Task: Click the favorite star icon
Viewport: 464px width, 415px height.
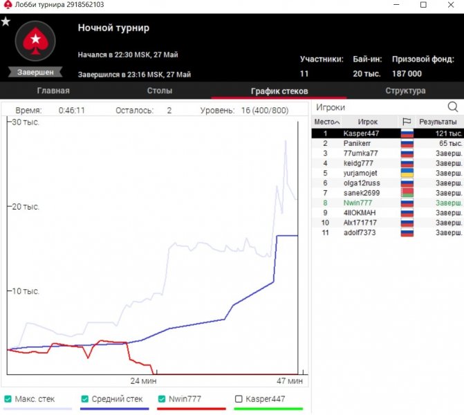Action: (x=6, y=21)
